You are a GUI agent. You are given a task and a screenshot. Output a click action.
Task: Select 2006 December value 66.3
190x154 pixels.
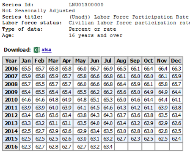click(x=176, y=69)
